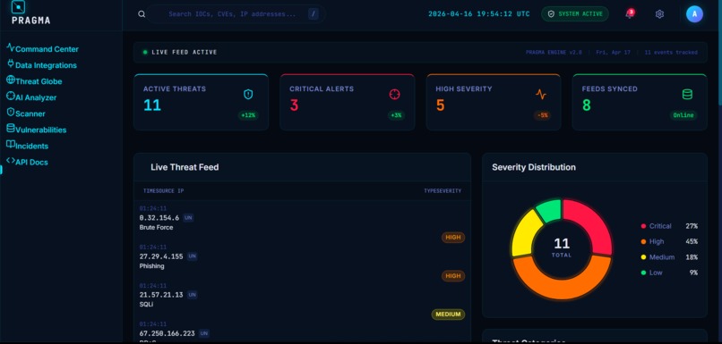
Task: Click the AI Analyzer icon
Action: (x=11, y=96)
